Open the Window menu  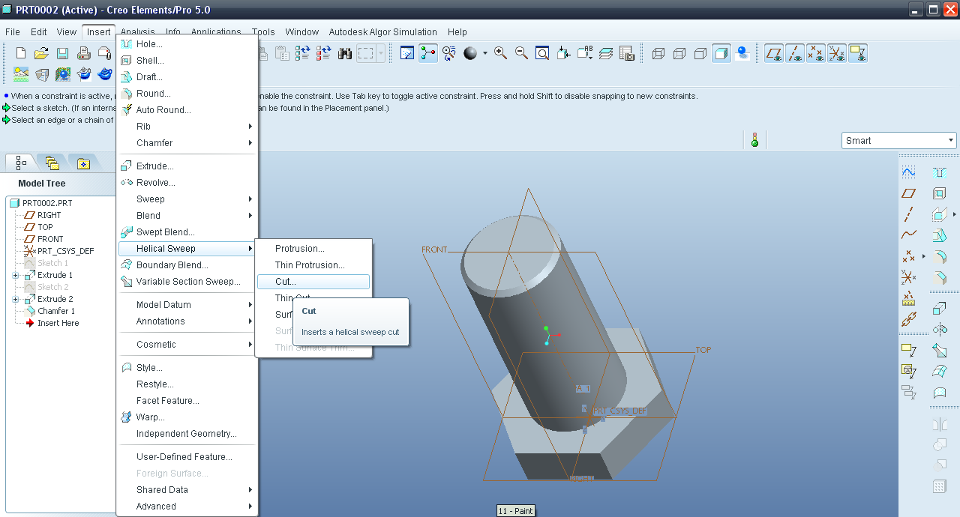301,32
